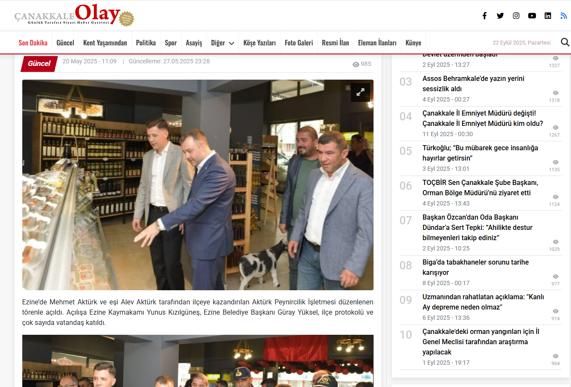Open the Foto Galeri section
Screen dimensions: 571x387
299,43
